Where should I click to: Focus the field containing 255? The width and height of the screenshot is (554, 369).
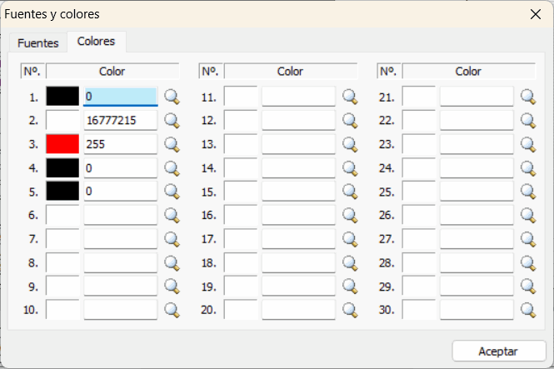[121, 144]
